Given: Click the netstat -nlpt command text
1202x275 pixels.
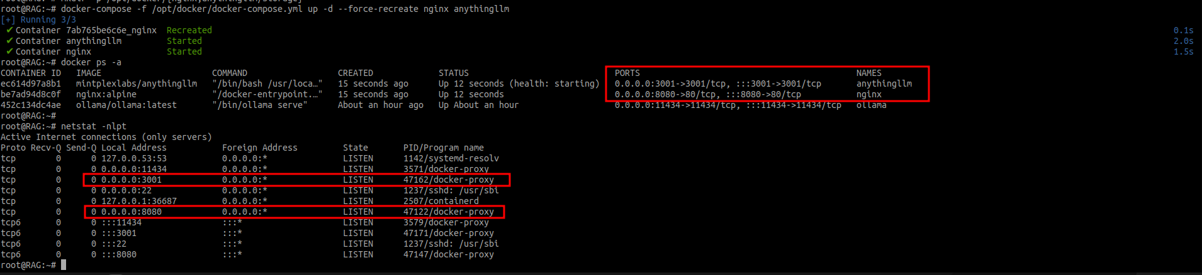Looking at the screenshot, I should click(94, 126).
